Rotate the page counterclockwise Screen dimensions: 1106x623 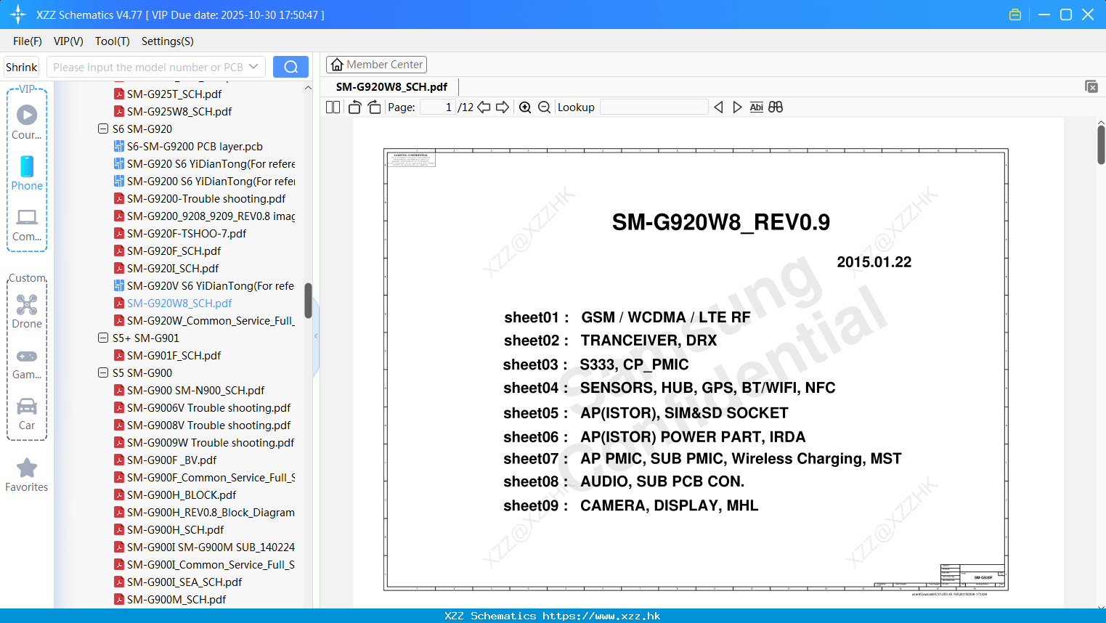tap(355, 107)
